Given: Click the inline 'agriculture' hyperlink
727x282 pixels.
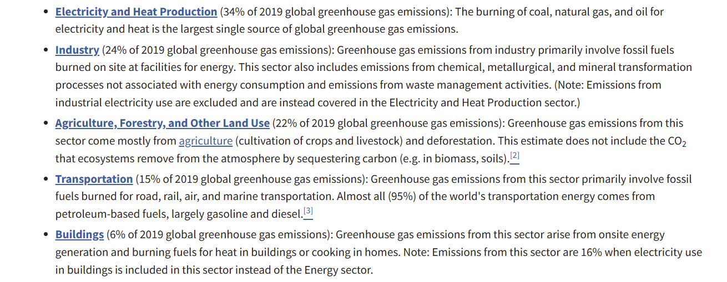Looking at the screenshot, I should point(205,141).
